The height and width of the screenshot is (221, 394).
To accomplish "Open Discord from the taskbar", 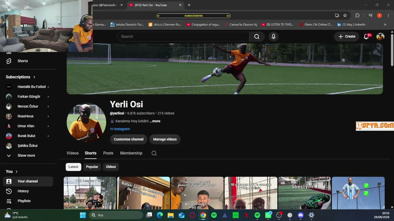I will (301, 215).
